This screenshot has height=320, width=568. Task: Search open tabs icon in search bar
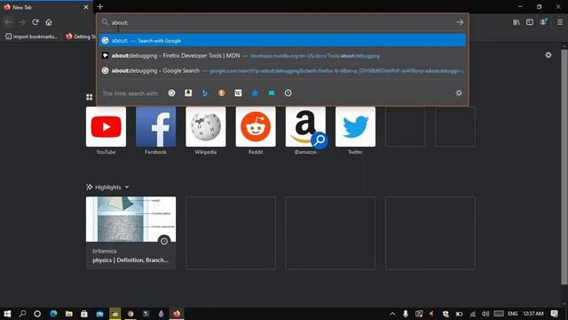click(x=272, y=93)
